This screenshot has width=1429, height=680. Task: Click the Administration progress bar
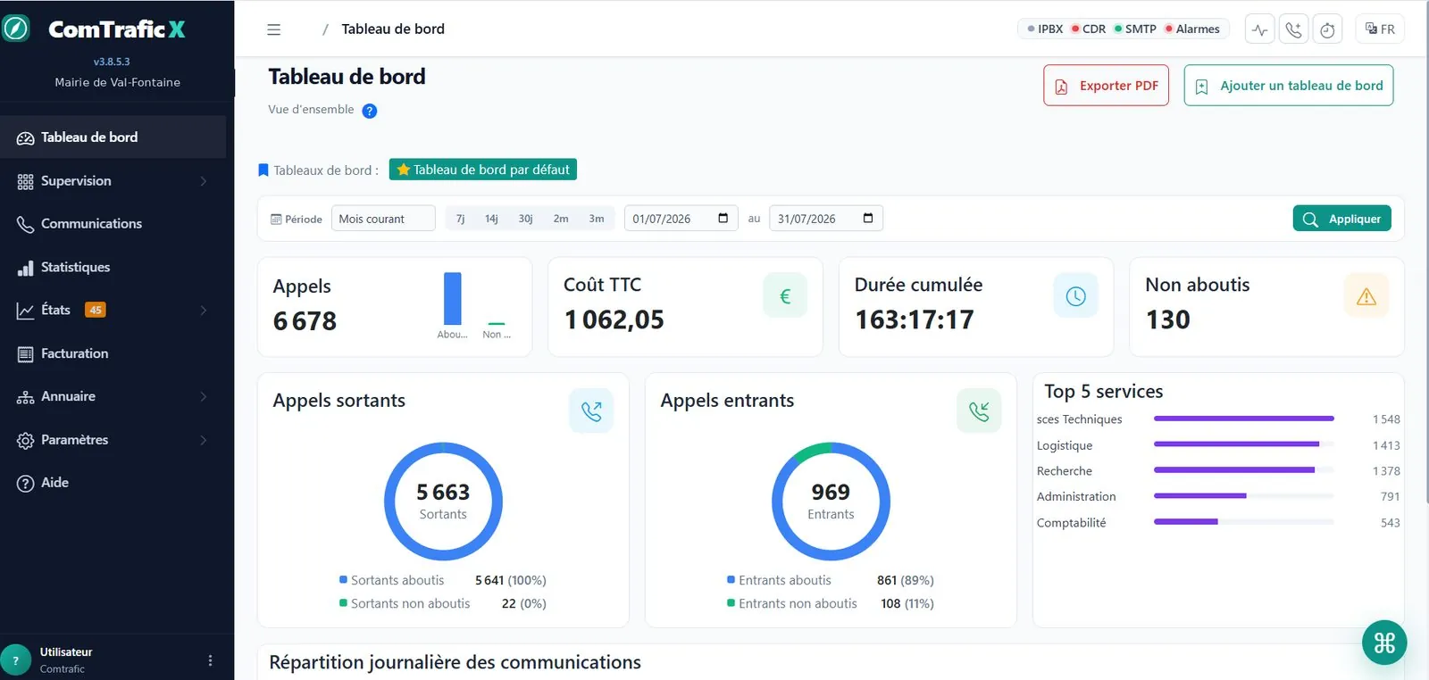click(1243, 496)
